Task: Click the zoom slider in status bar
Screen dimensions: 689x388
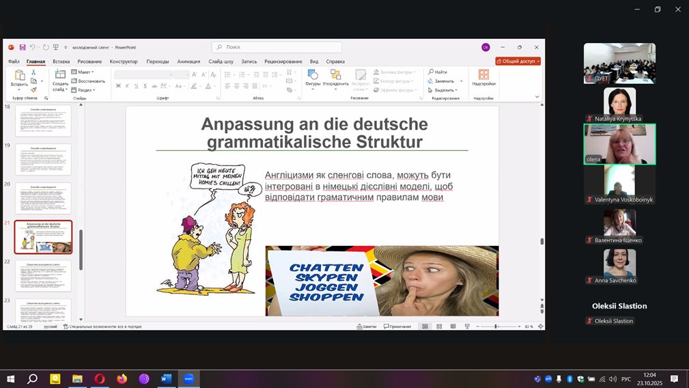Action: coord(496,327)
